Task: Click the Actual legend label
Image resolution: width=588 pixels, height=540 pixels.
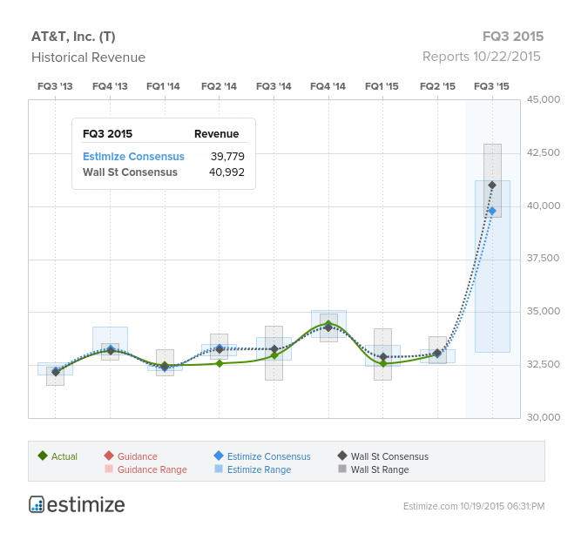Action: click(64, 456)
